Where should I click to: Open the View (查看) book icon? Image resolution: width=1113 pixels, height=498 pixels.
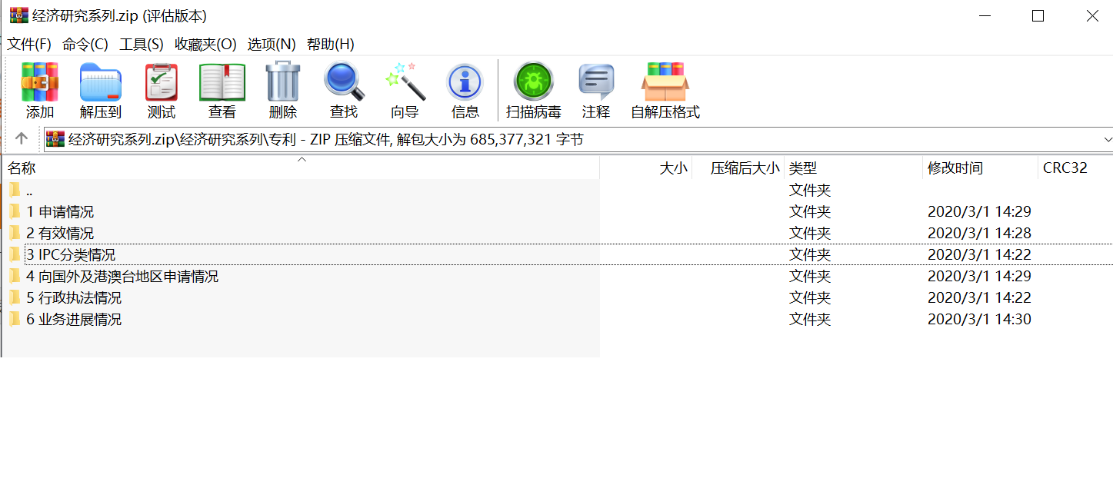pyautogui.click(x=222, y=82)
